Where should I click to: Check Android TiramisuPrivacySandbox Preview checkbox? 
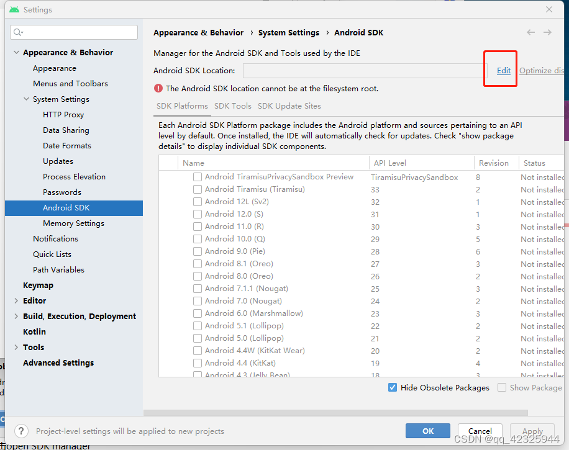pyautogui.click(x=198, y=177)
